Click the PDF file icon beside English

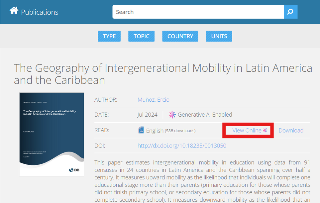click(141, 130)
